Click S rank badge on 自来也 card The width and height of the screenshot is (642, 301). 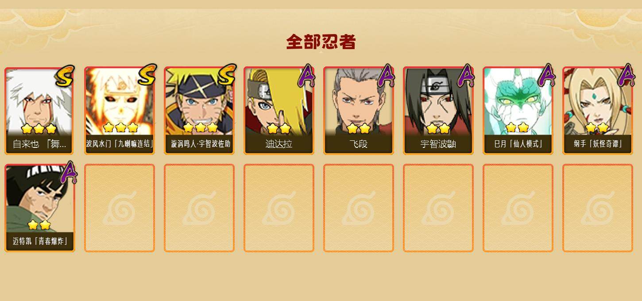(65, 76)
